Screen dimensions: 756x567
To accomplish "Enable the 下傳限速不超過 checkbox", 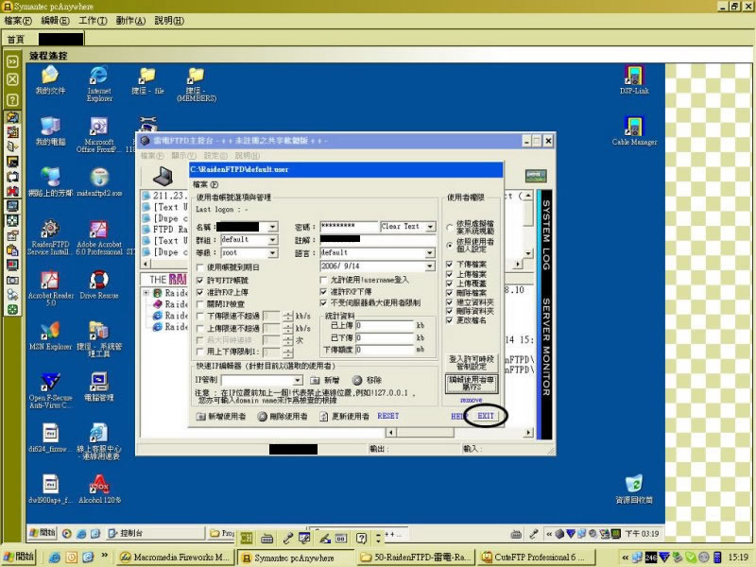I will pyautogui.click(x=200, y=316).
